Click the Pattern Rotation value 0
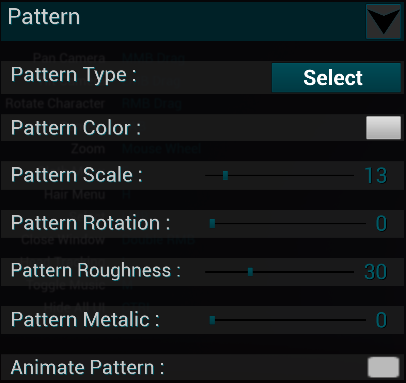The height and width of the screenshot is (383, 406). [x=381, y=224]
